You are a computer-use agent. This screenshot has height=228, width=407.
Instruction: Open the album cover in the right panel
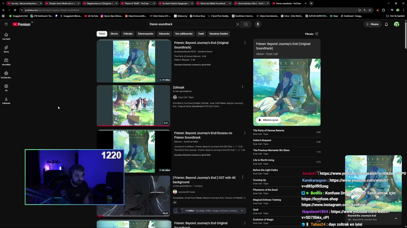pyautogui.click(x=287, y=92)
